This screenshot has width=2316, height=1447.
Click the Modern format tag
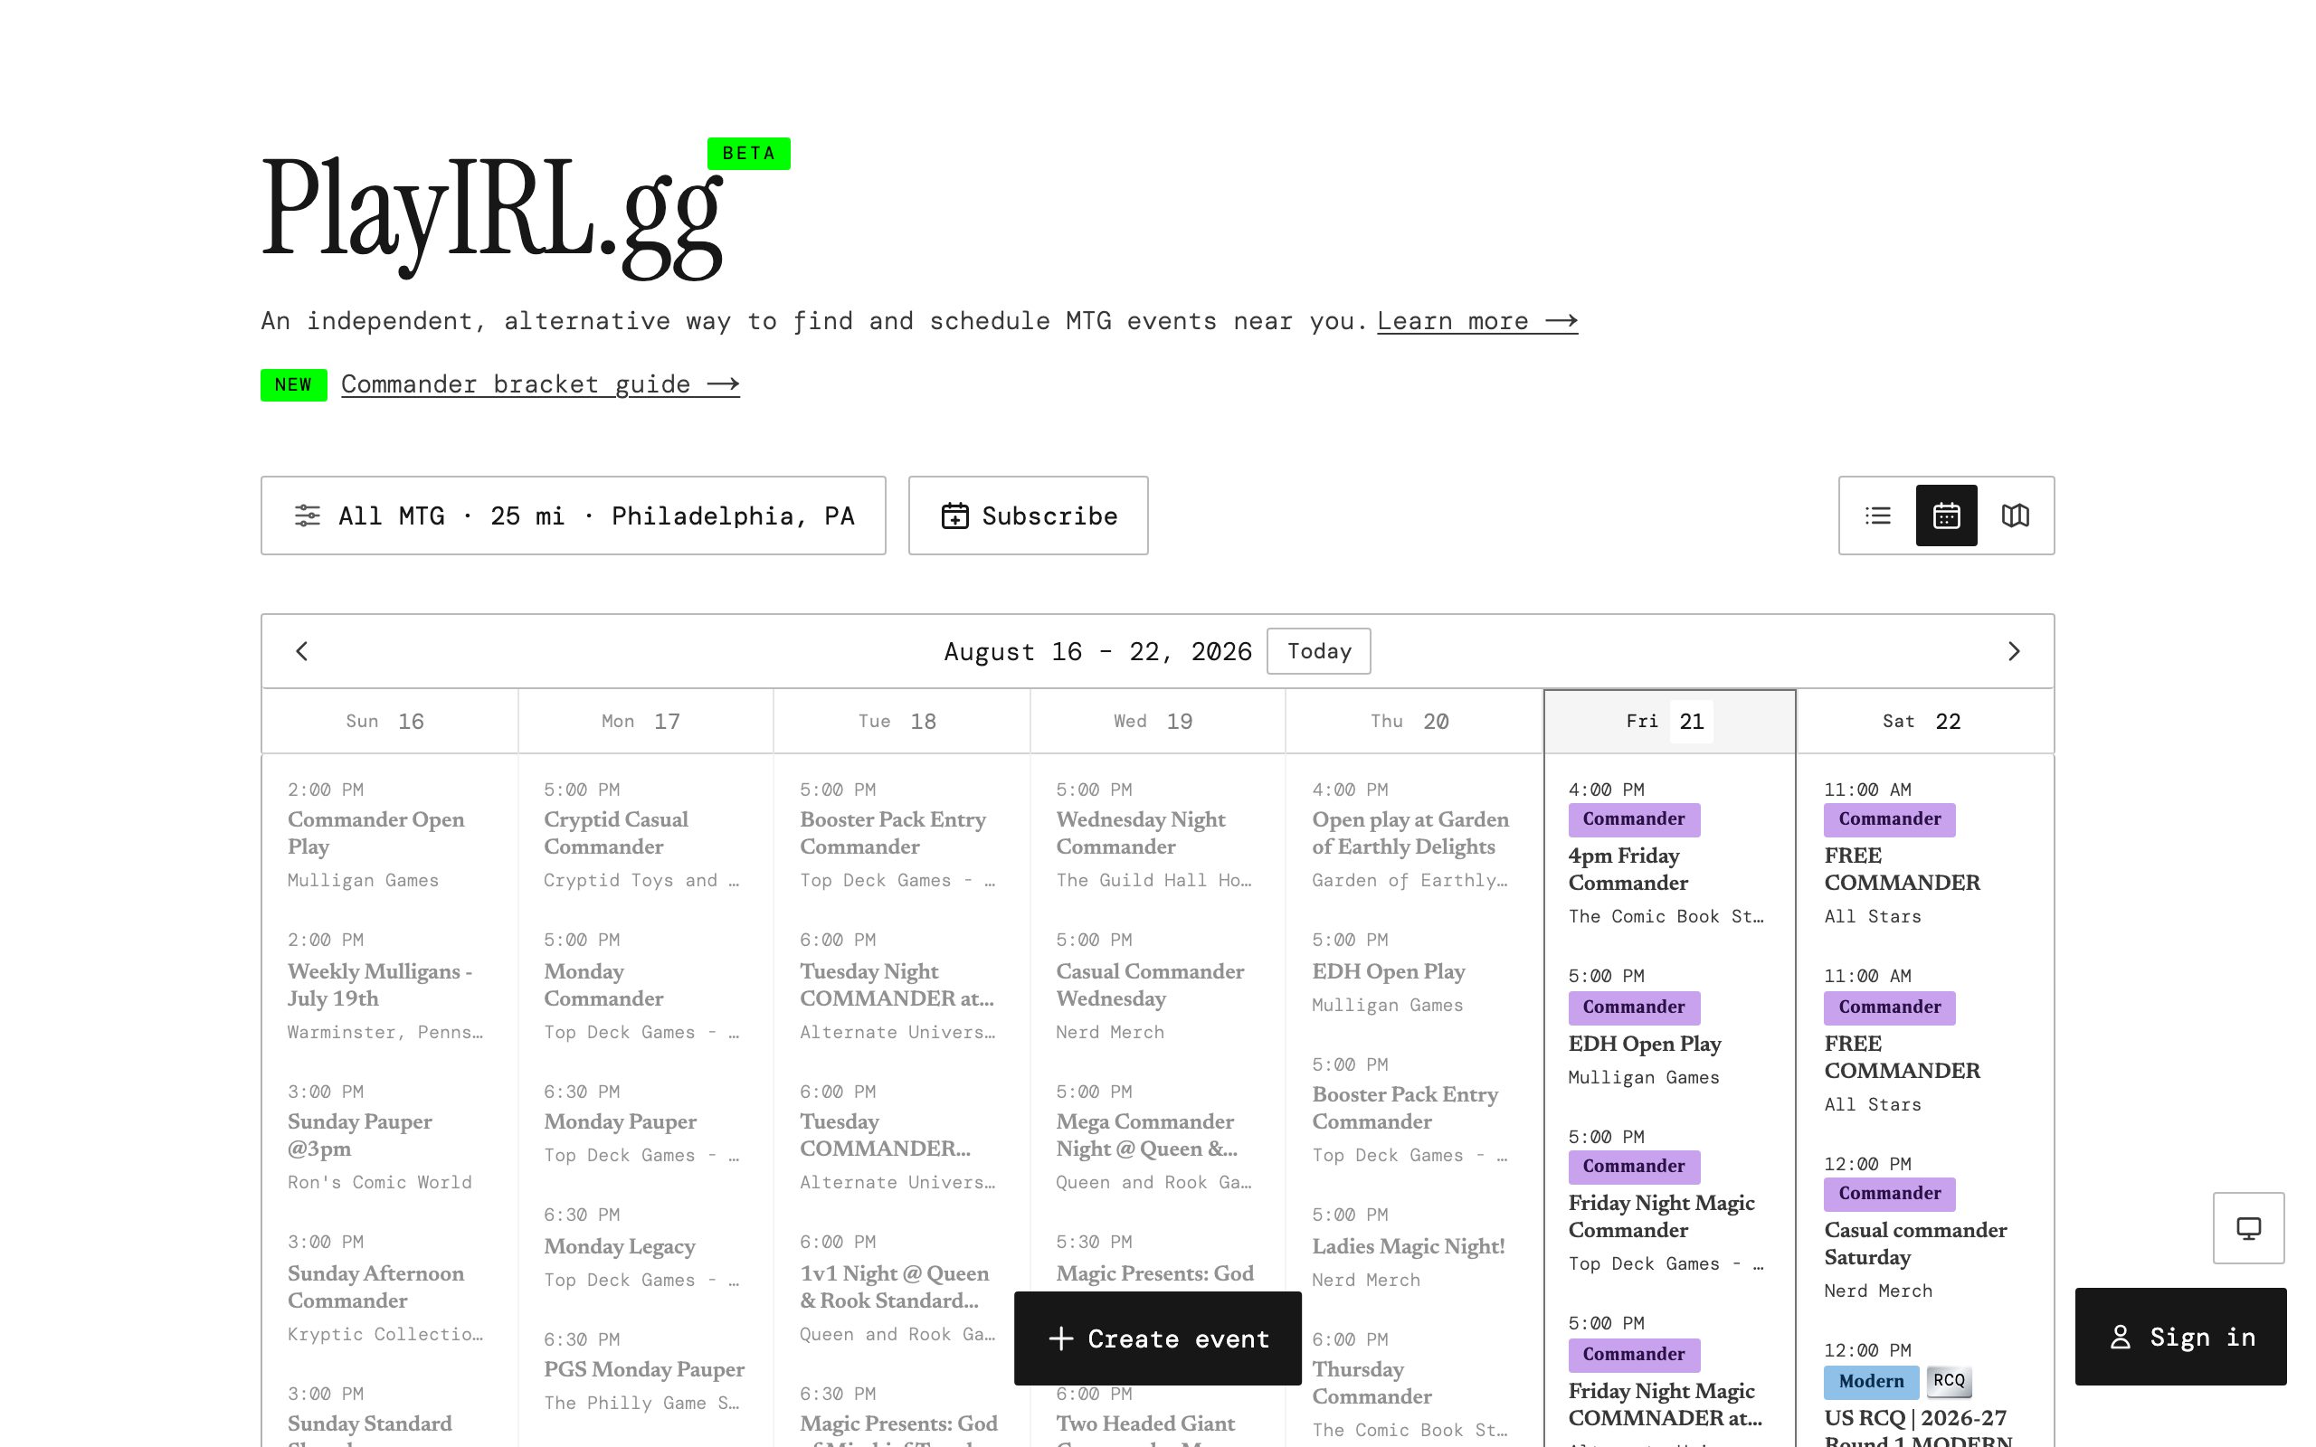point(1871,1381)
